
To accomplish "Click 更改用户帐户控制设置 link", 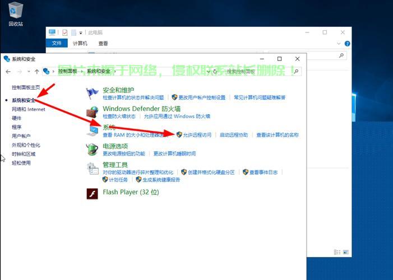I will click(x=202, y=97).
